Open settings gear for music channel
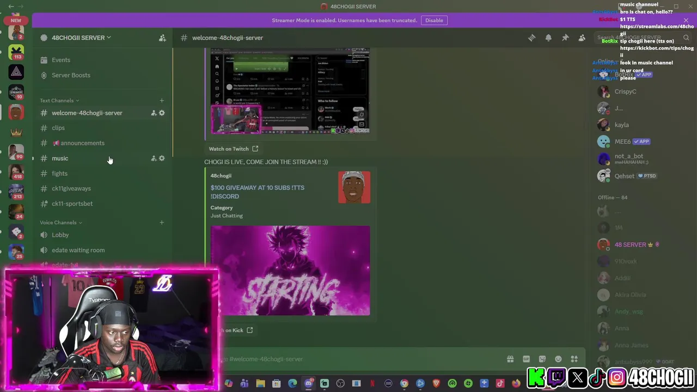Image resolution: width=697 pixels, height=392 pixels. click(x=162, y=158)
